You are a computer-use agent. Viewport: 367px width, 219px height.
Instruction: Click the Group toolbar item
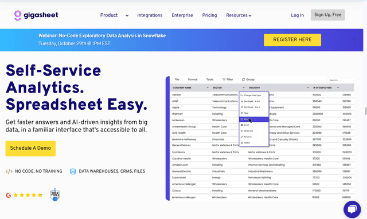pyautogui.click(x=248, y=79)
